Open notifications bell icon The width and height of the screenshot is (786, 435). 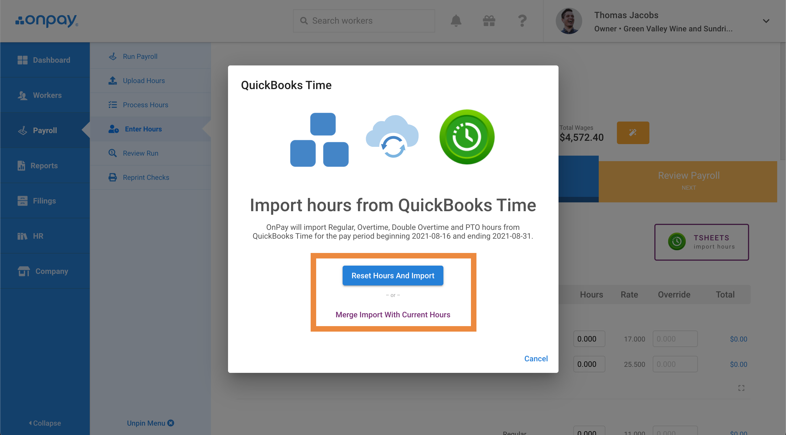pos(456,21)
